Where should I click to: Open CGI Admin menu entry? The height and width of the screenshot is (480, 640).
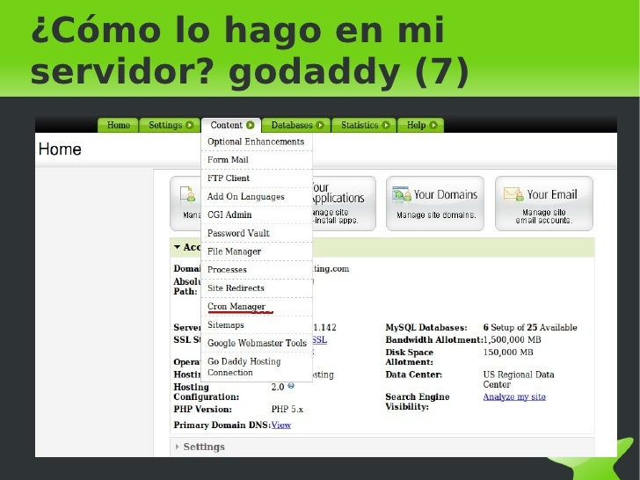(257, 215)
